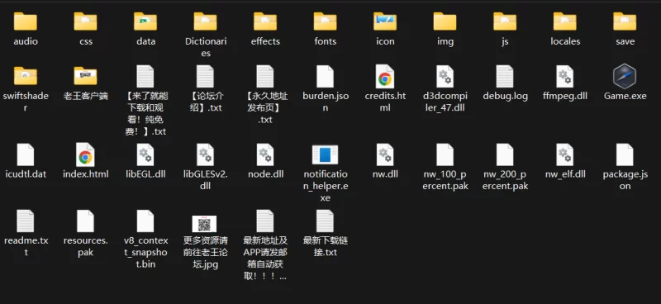This screenshot has height=304, width=661.
Task: Select the readme.txt file icon
Action: point(26,221)
